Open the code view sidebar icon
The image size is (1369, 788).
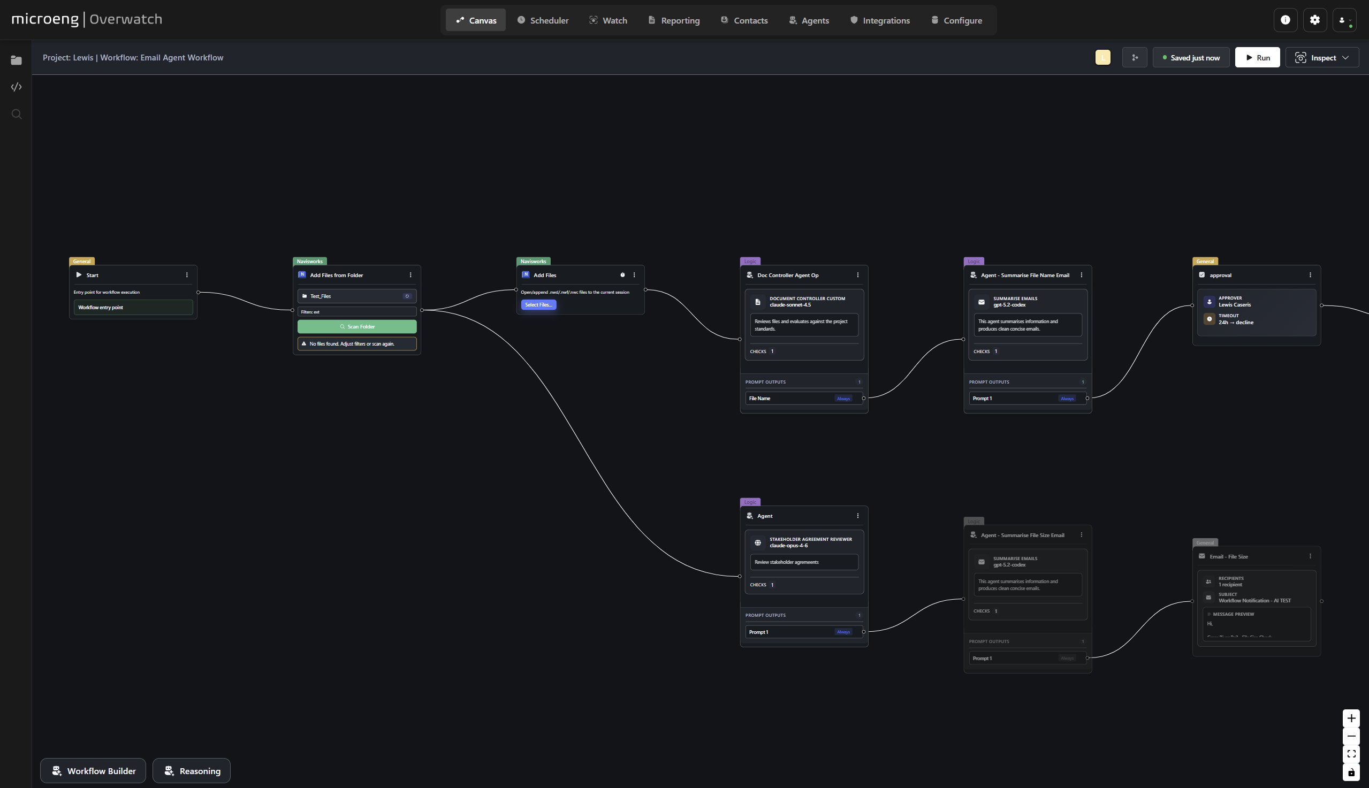coord(16,87)
